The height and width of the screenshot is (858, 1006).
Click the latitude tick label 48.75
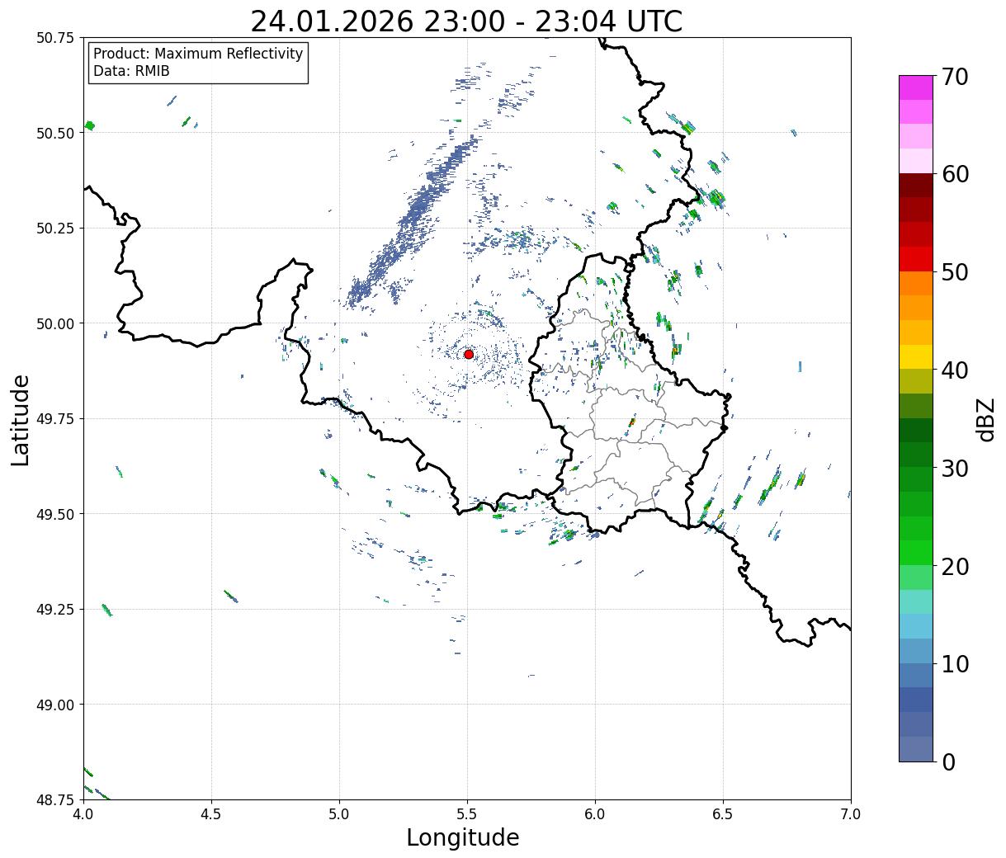tap(55, 799)
